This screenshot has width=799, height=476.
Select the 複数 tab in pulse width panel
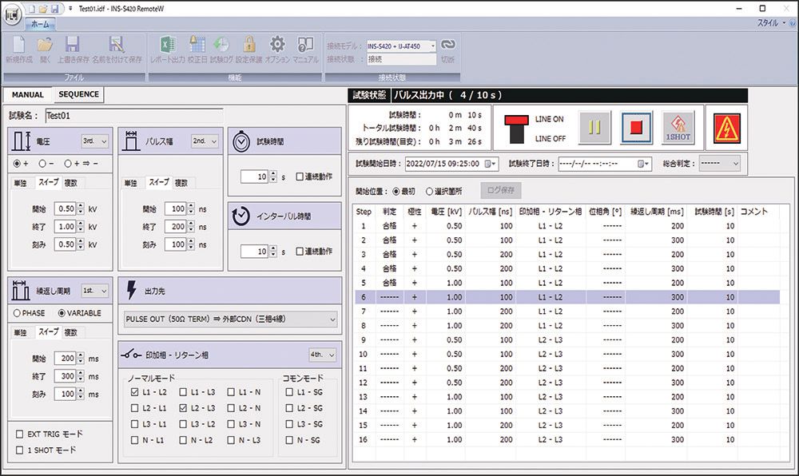pos(181,183)
